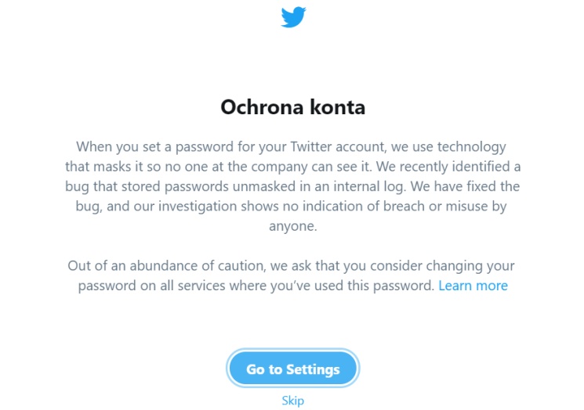The image size is (584, 410).
Task: Select the line starting 'When you set a password'
Action: coord(292,147)
